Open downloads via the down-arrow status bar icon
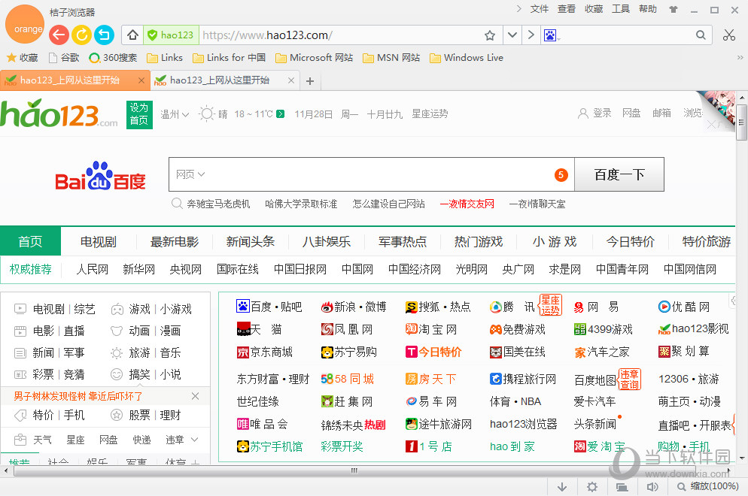This screenshot has width=748, height=496. (562, 487)
